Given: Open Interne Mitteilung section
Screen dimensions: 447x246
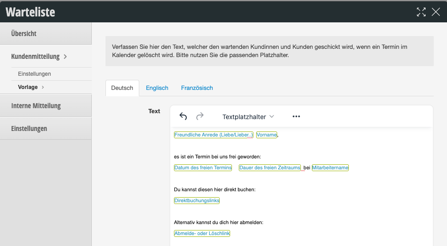Looking at the screenshot, I should tap(36, 106).
